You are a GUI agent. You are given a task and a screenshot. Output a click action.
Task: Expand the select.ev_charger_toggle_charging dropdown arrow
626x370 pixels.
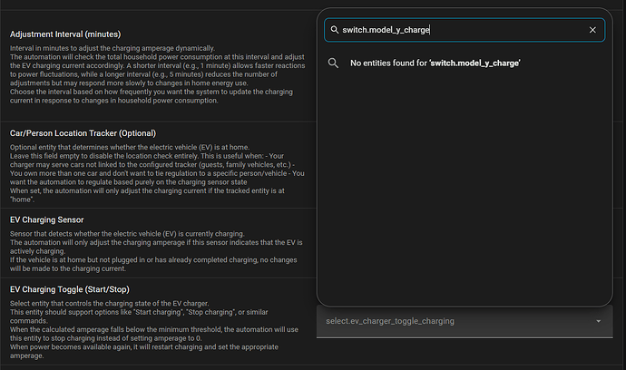[x=598, y=321]
